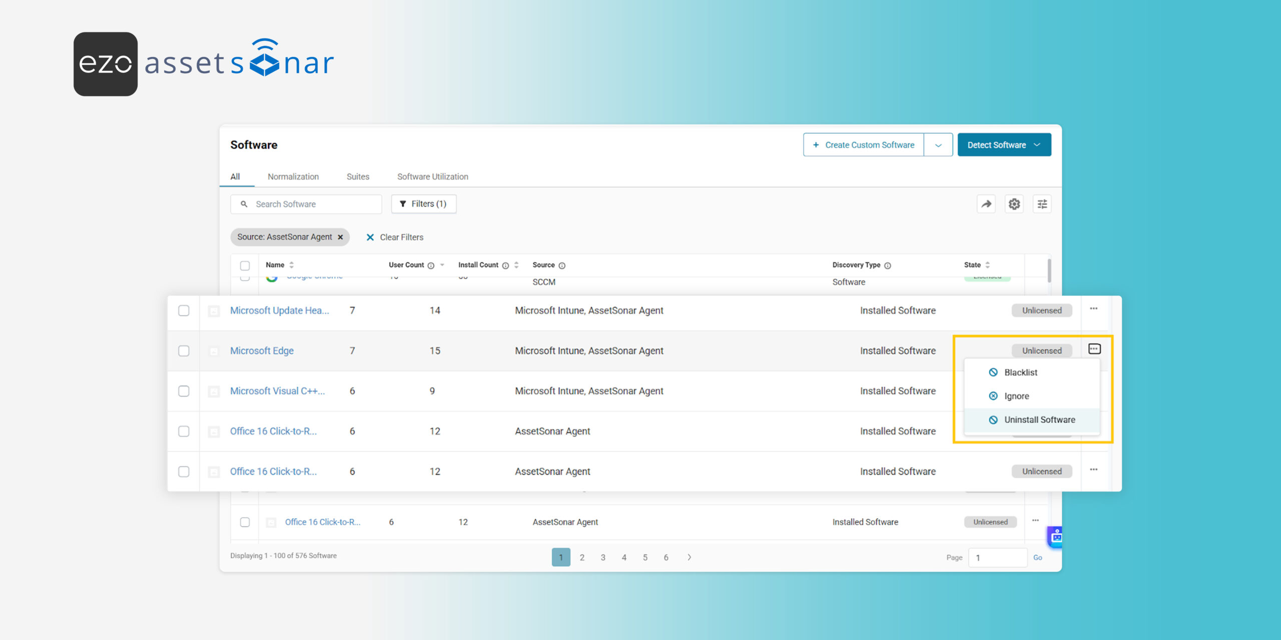Focus the Search Software input field
Screen dimensions: 1281x640
pos(306,204)
